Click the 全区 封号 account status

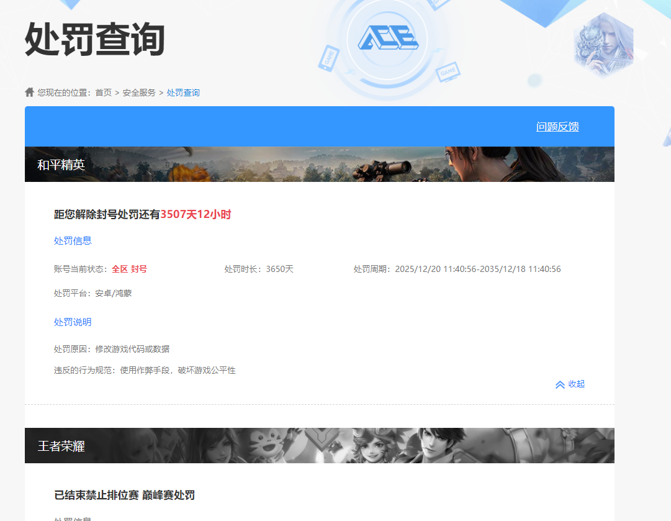point(129,269)
